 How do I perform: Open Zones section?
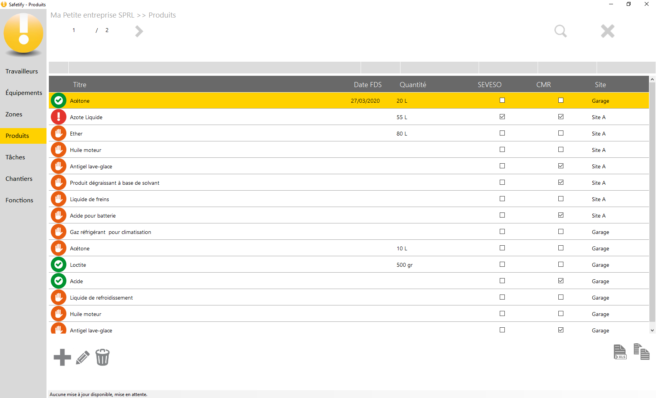[23, 114]
